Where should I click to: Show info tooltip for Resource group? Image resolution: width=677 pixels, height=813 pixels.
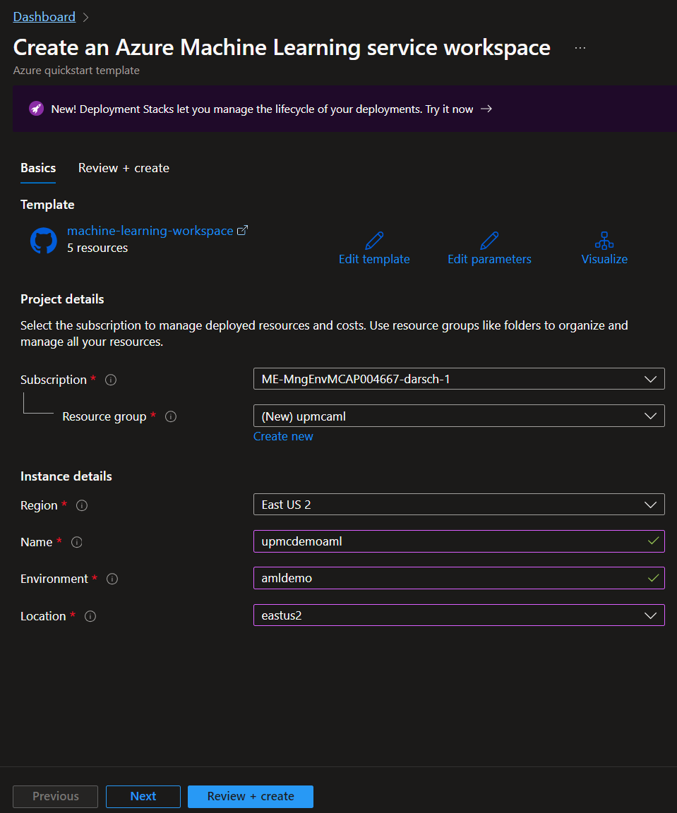point(171,416)
